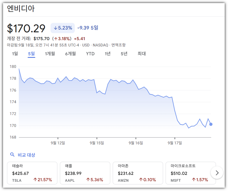Image resolution: width=228 pixels, height=191 pixels.
Task: Click the +5.41 pre-market gain
Action: (x=79, y=39)
